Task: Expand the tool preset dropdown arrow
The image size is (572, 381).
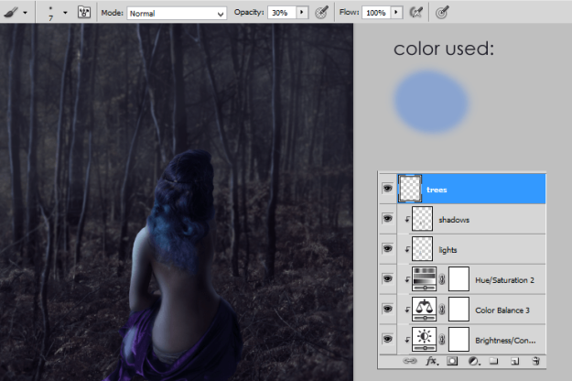Action: (26, 13)
